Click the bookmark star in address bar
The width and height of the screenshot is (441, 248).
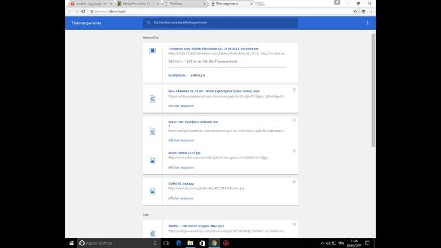click(356, 12)
